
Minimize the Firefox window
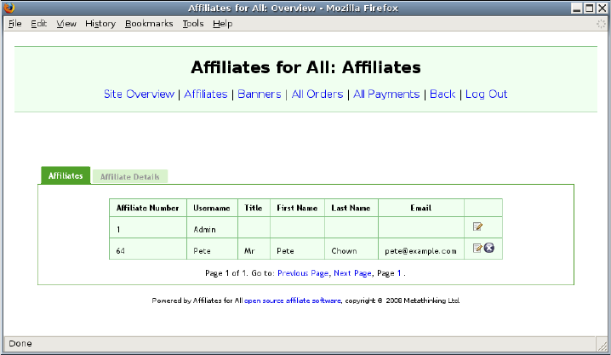click(577, 8)
